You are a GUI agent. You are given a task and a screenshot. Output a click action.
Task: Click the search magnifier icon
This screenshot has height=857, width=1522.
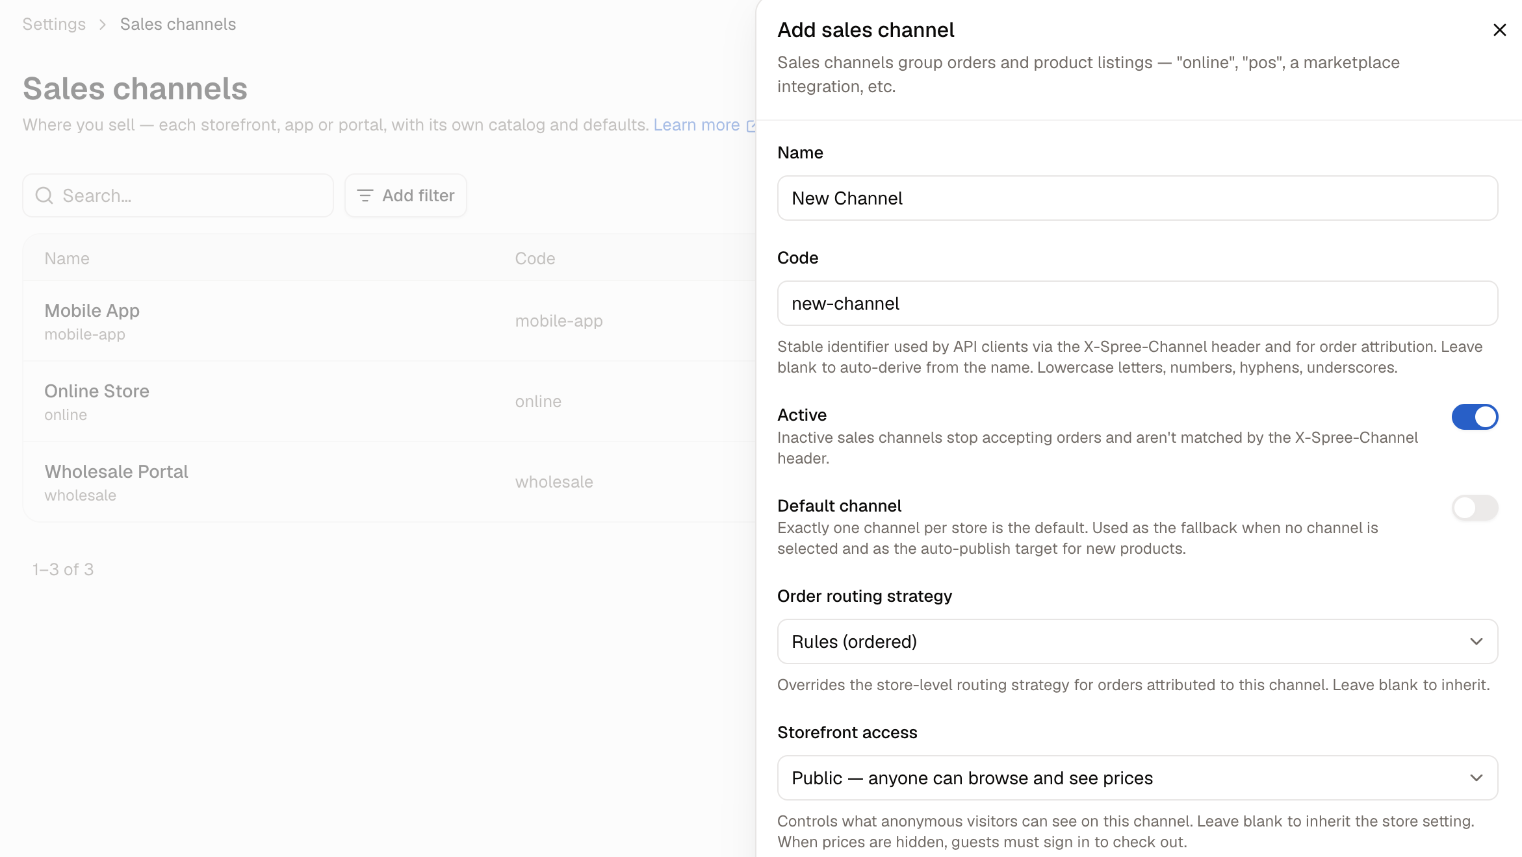pos(44,195)
